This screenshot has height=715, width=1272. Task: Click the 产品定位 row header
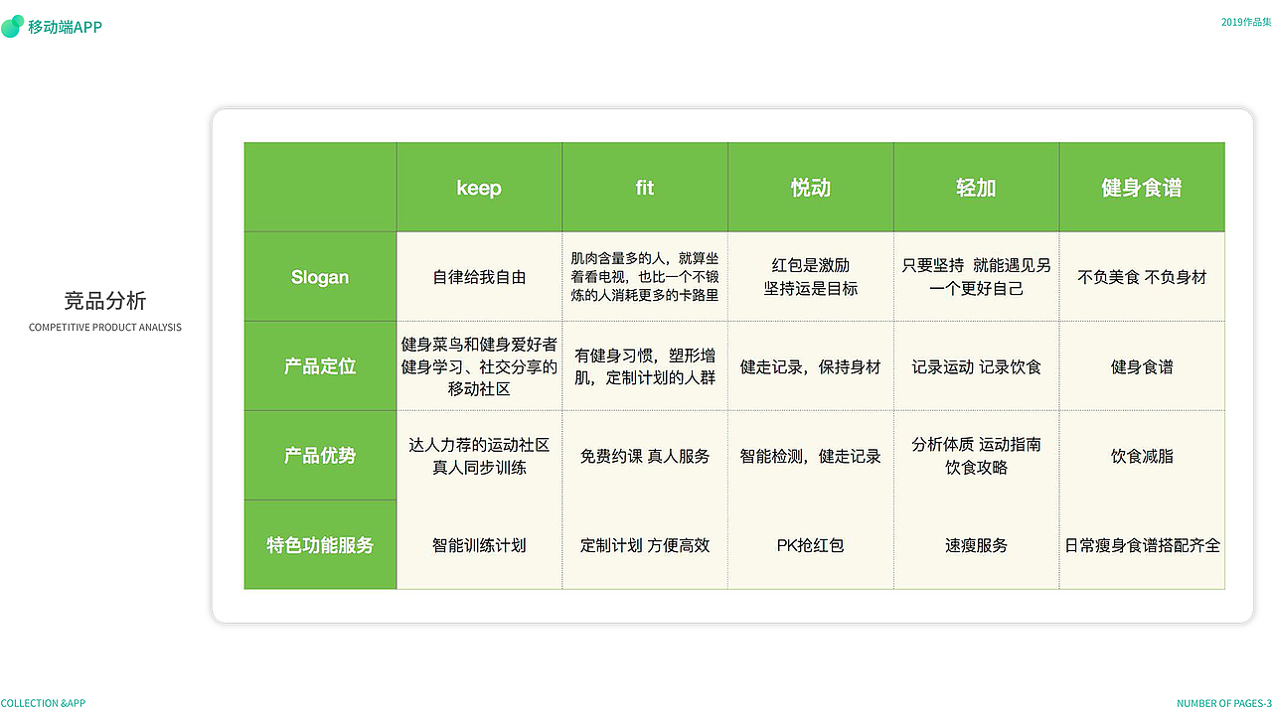point(320,366)
